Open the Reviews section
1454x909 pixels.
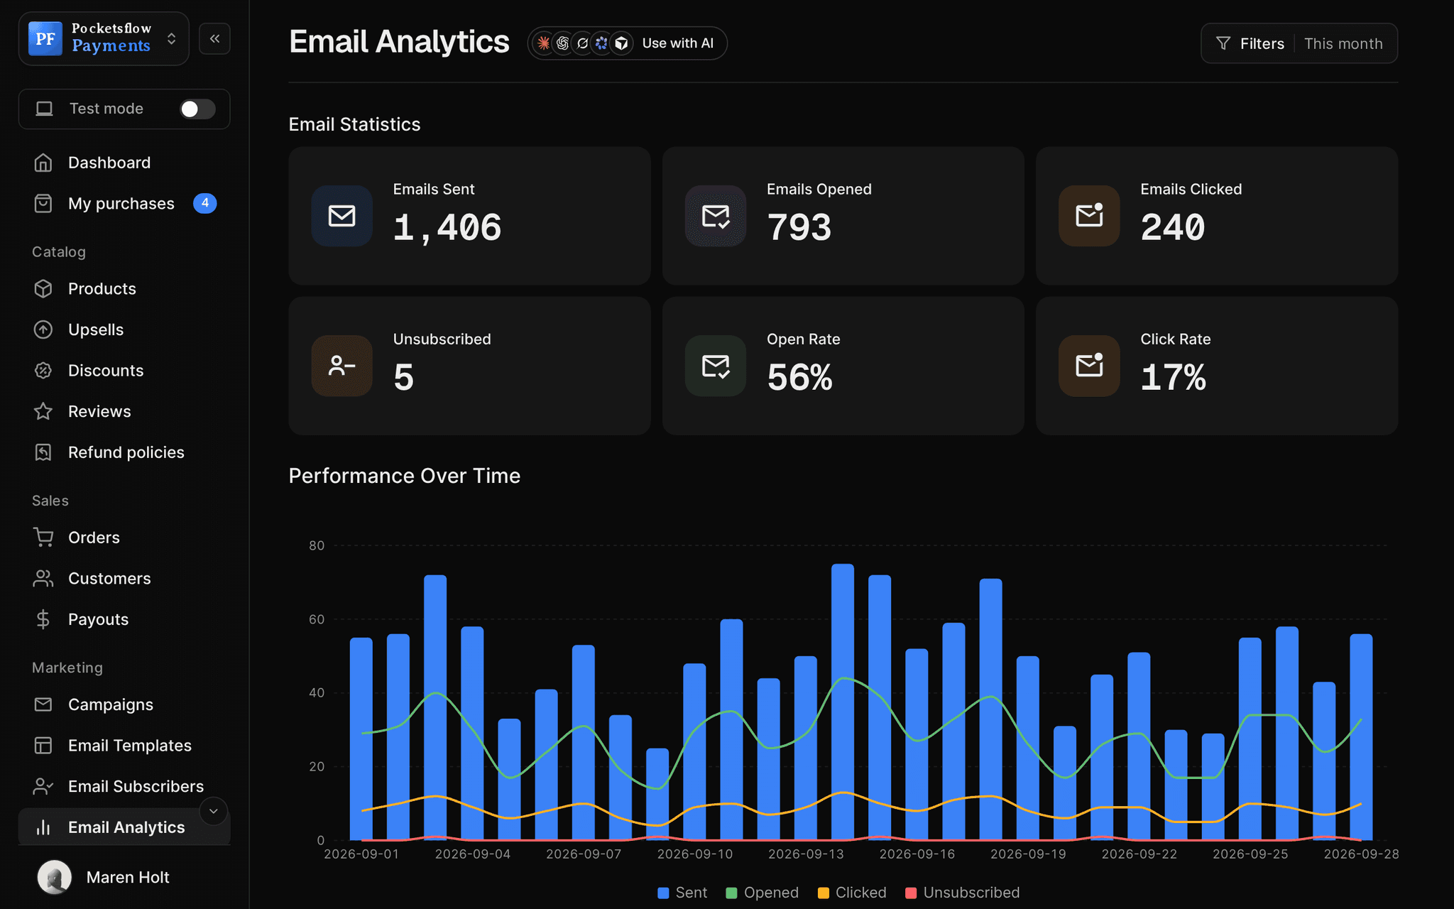[124, 411]
